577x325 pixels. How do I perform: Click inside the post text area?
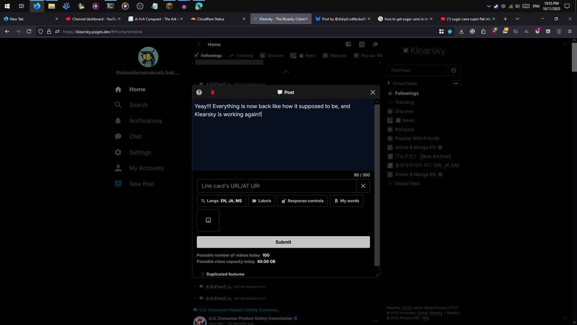click(x=283, y=135)
